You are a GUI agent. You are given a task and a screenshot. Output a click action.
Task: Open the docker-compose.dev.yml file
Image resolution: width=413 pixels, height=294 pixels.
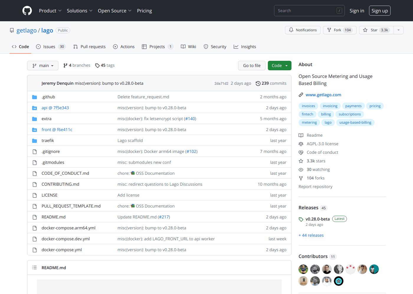pyautogui.click(x=65, y=239)
